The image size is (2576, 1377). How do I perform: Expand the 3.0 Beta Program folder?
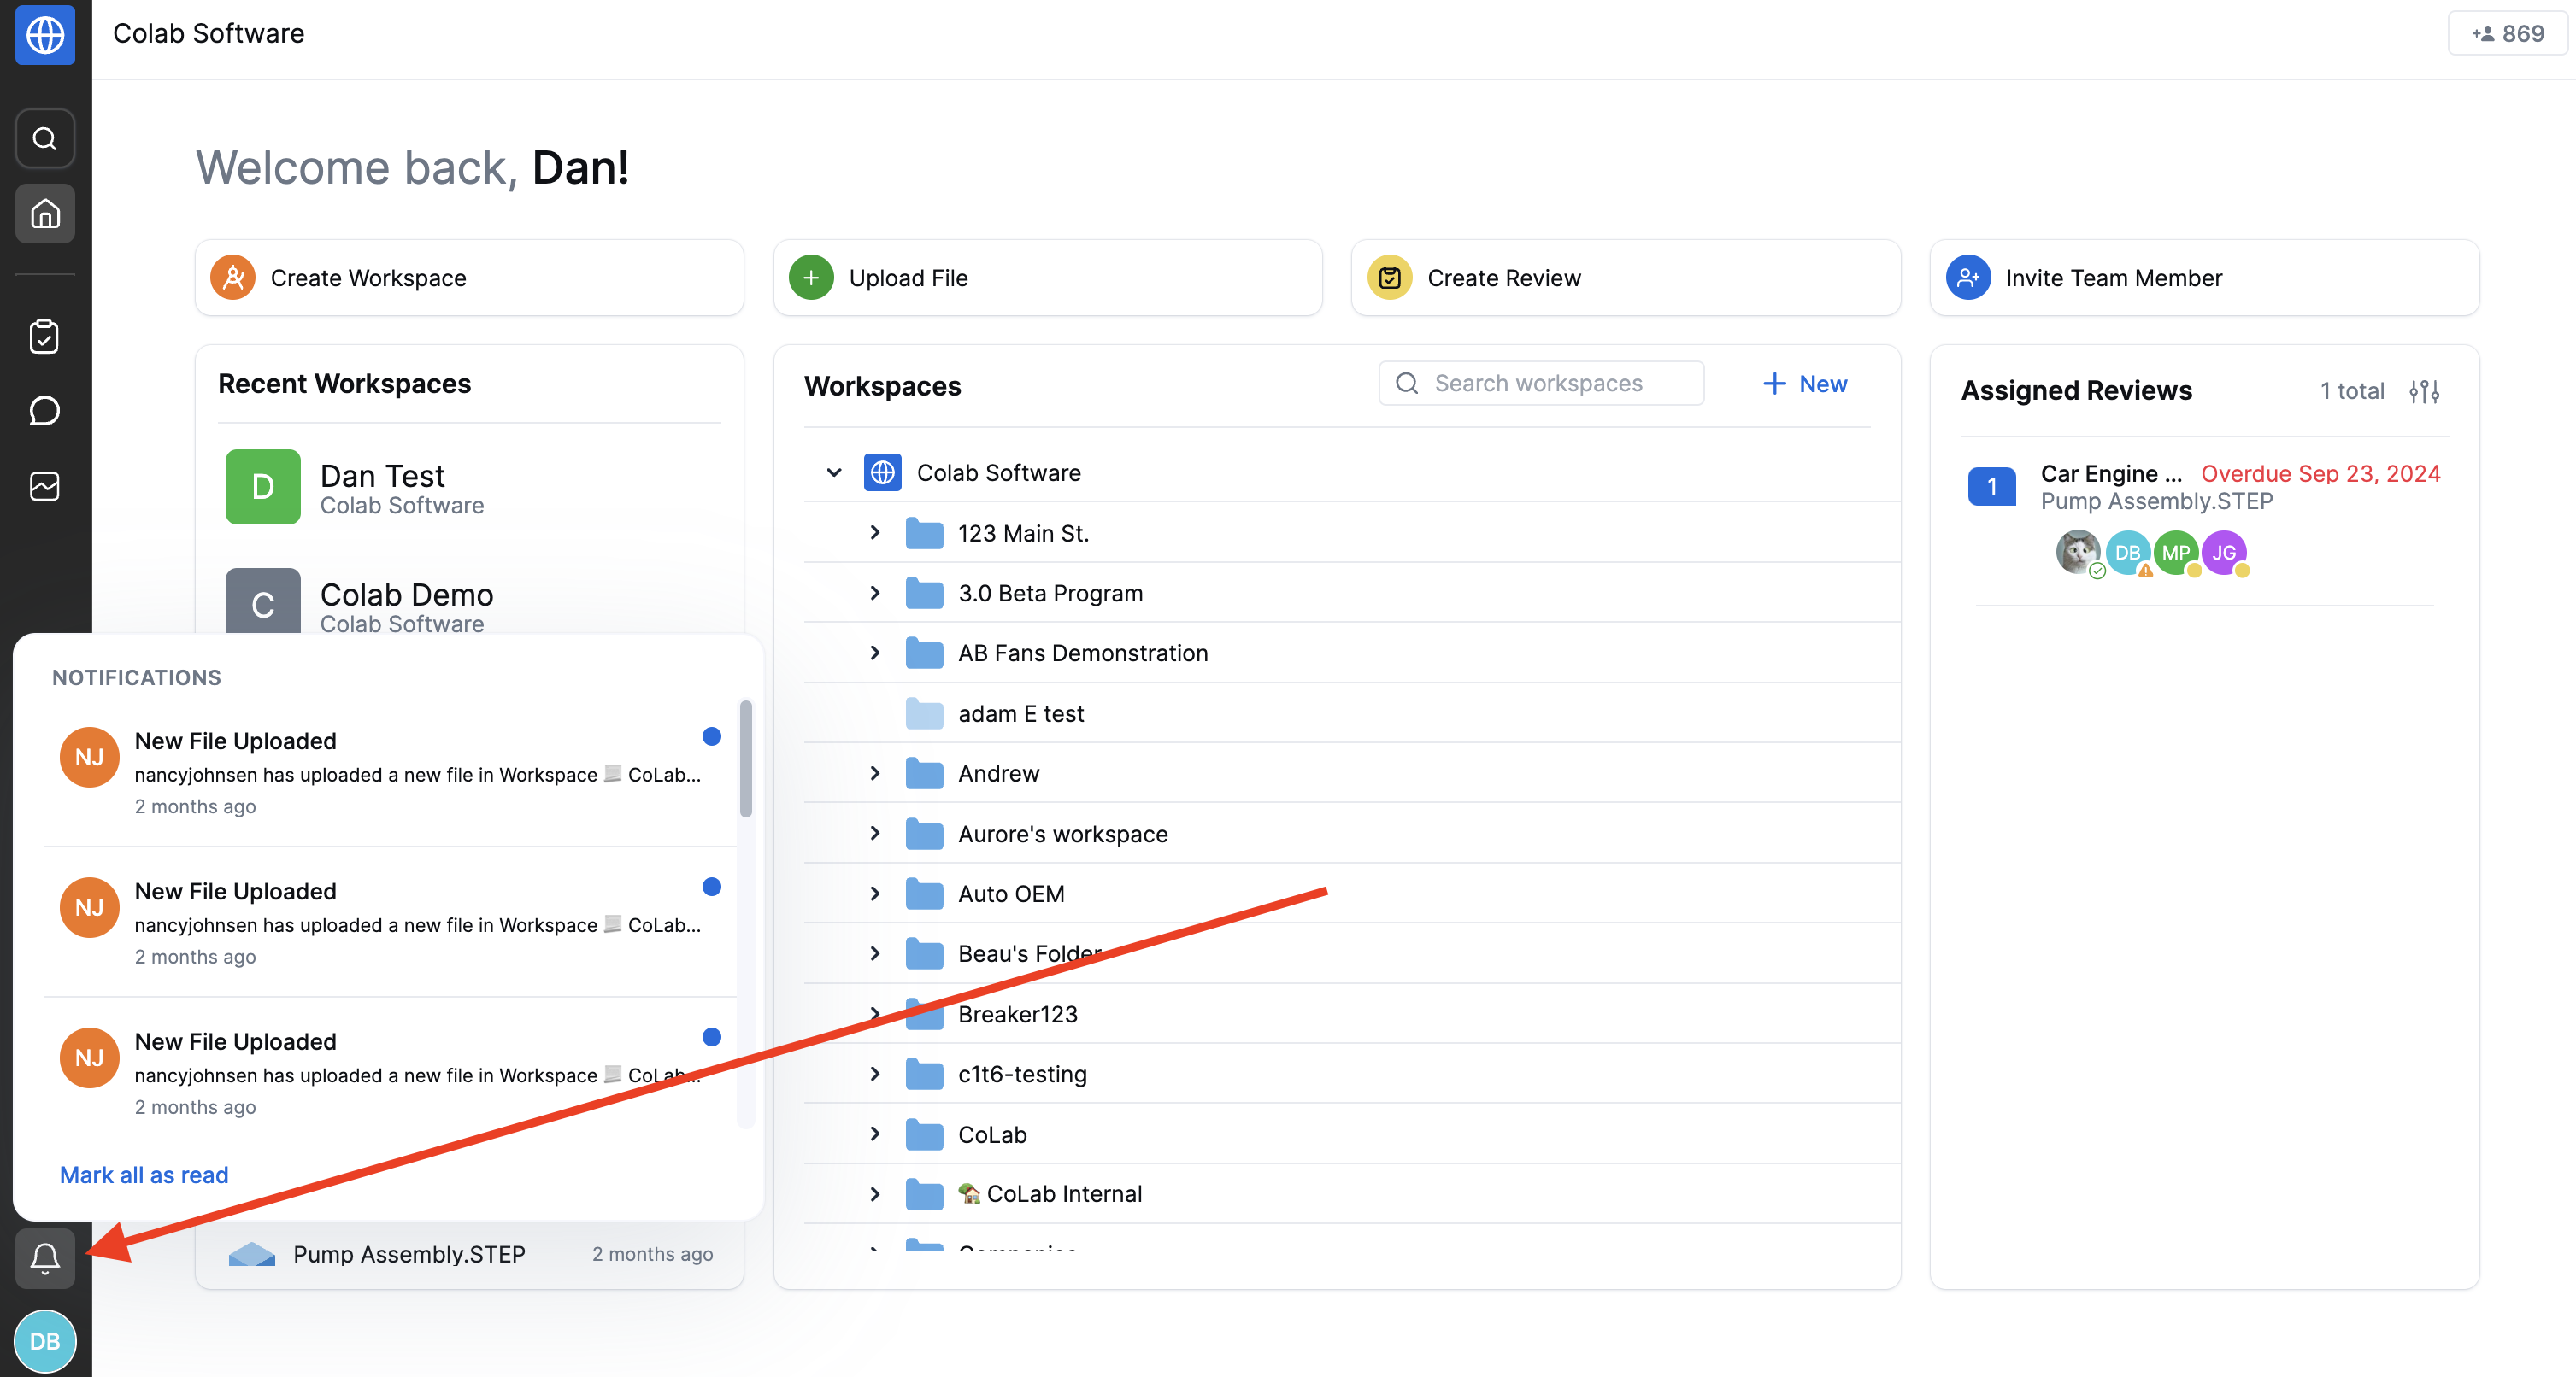coord(875,593)
